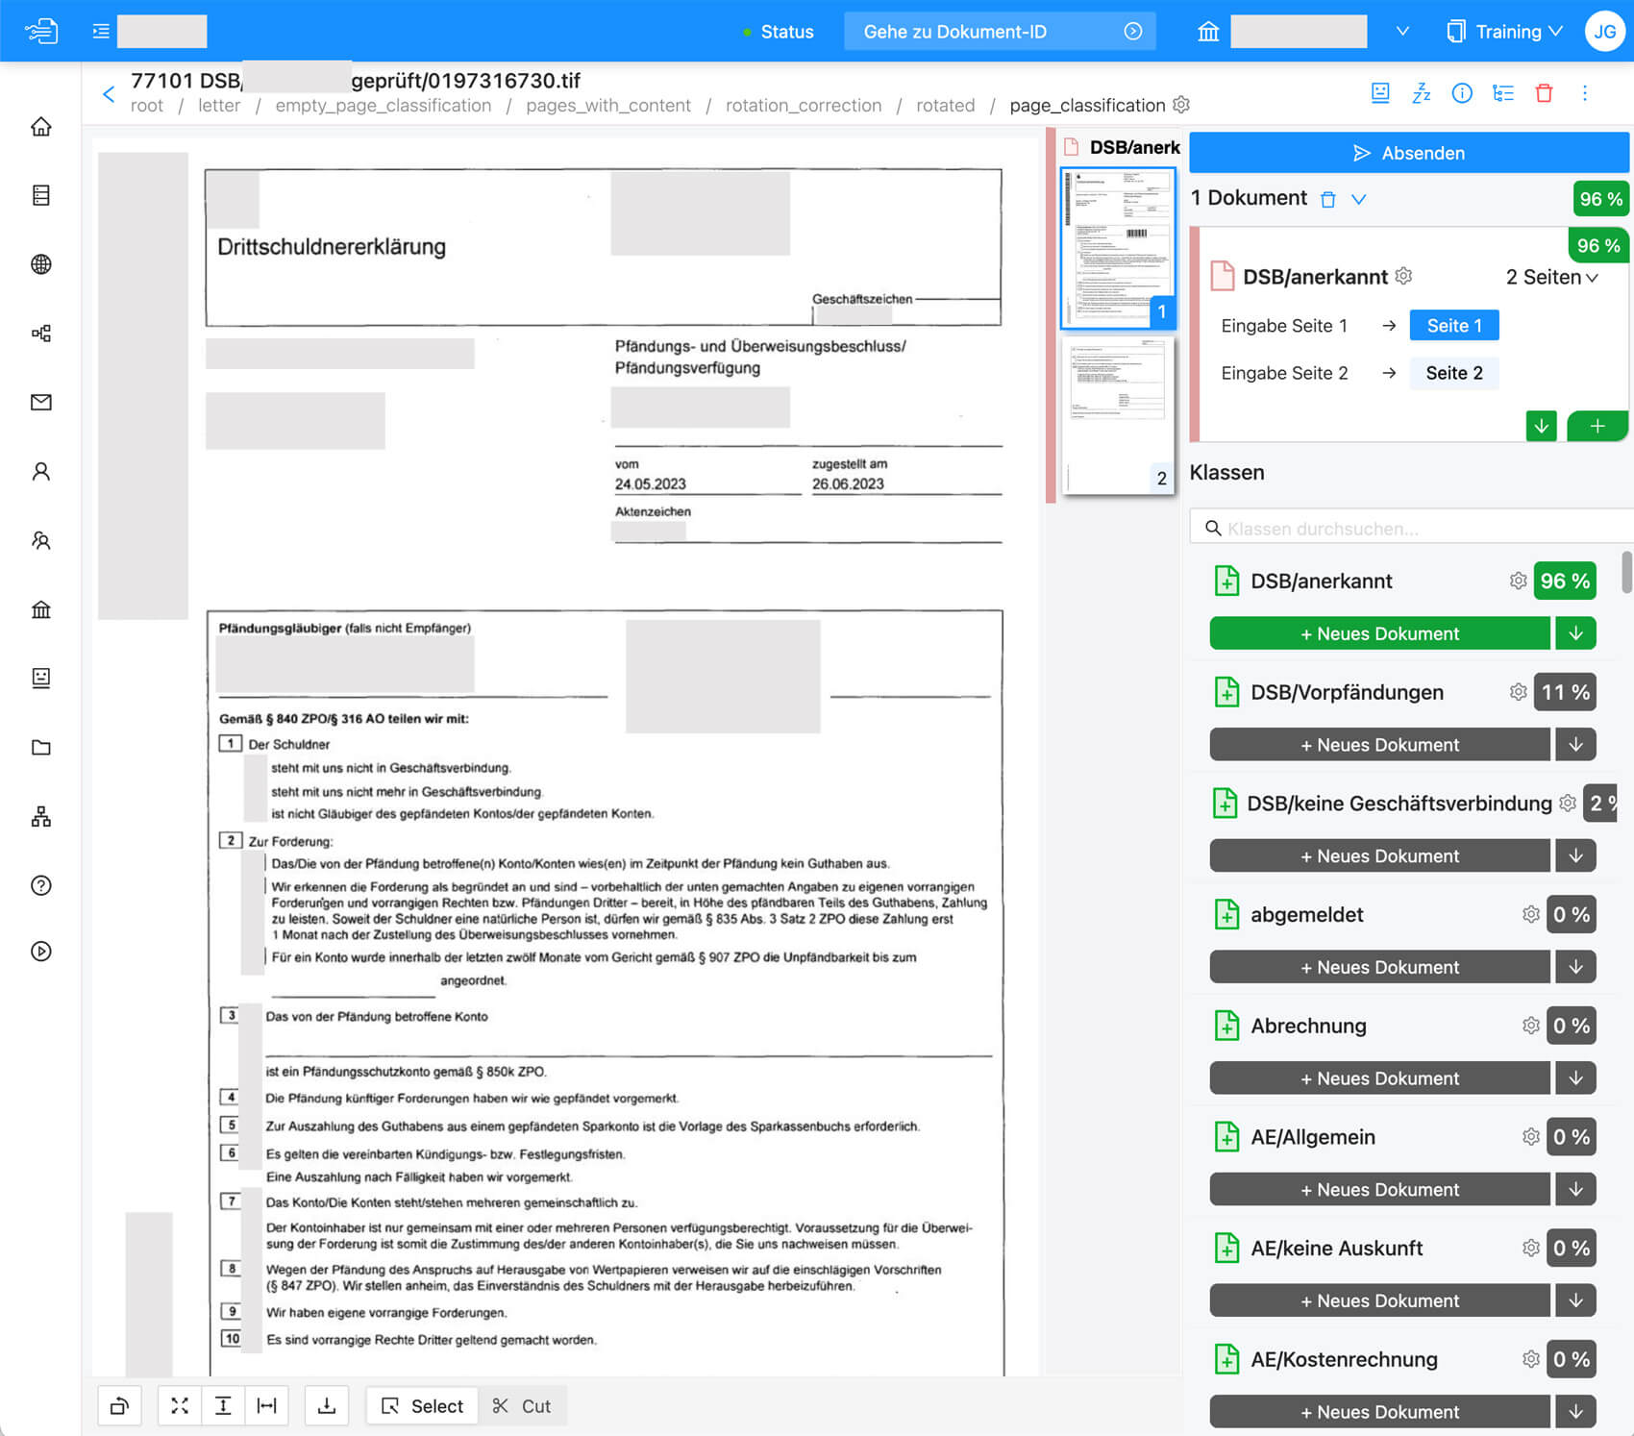This screenshot has height=1436, width=1634.
Task: Navigate to rotation_correction breadcrumb
Action: [803, 106]
